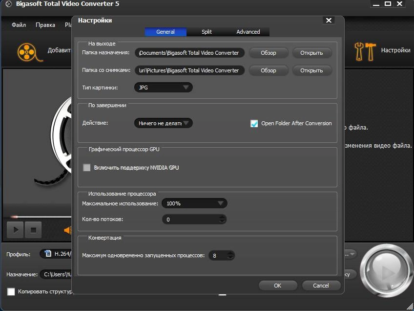Switch to the Split tab
Viewport: 414px width, 311px height.
click(207, 32)
